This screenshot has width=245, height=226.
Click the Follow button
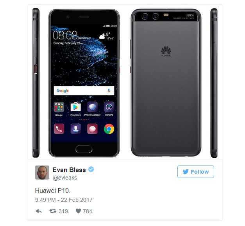[196, 172]
